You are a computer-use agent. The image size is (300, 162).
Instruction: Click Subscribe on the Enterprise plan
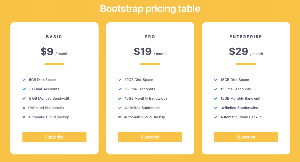point(246,137)
